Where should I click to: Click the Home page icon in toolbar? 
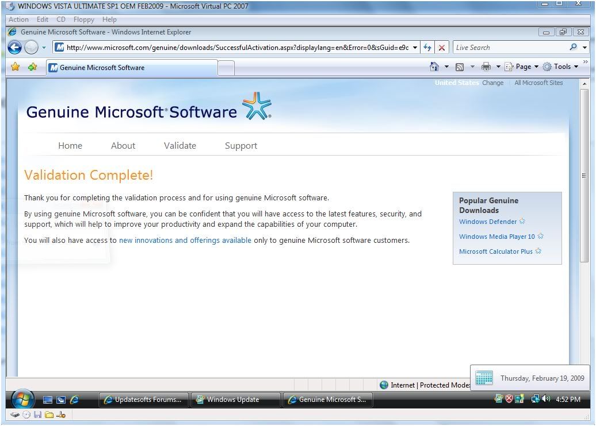[x=435, y=67]
